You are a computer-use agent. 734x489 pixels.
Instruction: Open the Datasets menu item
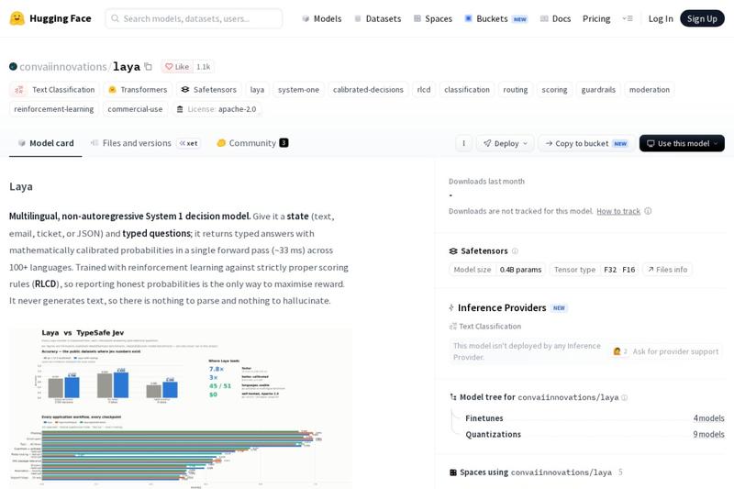coord(378,18)
